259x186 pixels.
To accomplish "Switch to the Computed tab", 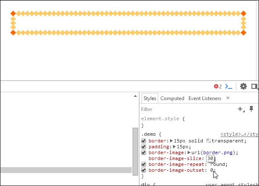I will [x=172, y=98].
